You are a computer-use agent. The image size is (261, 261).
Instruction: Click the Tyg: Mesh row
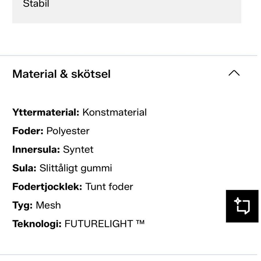coord(37,205)
